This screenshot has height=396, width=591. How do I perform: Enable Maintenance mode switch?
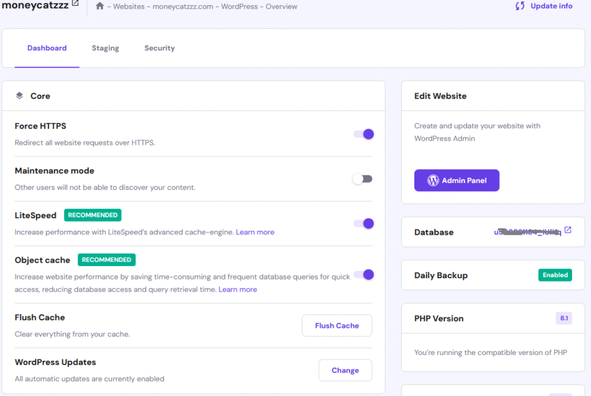(362, 179)
